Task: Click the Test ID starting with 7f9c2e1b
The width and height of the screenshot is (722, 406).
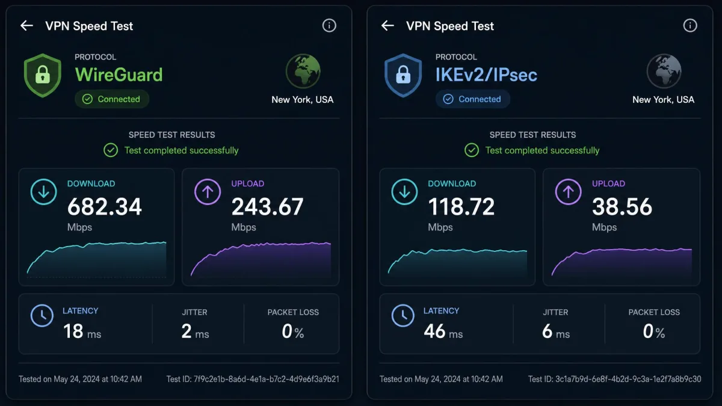Action: tap(253, 379)
